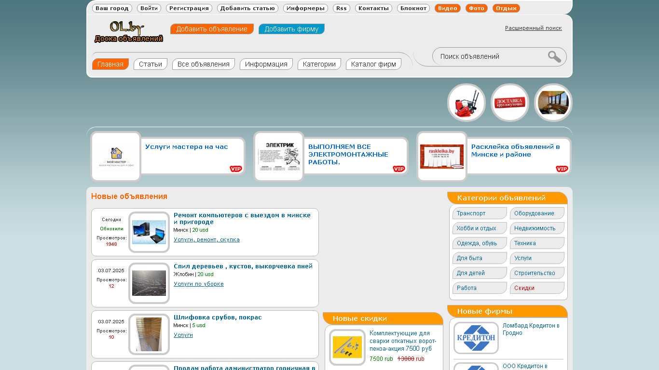Open the Главная tab
The width and height of the screenshot is (659, 370).
[110, 64]
